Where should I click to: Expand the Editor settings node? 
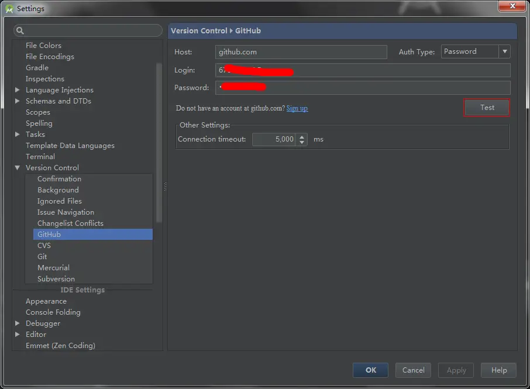coord(17,335)
